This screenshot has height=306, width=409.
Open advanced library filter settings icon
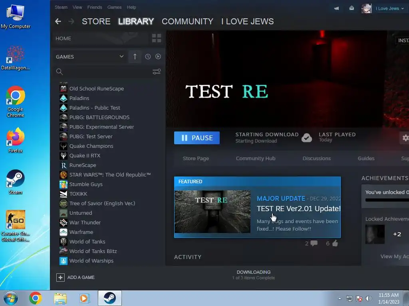coord(157,72)
